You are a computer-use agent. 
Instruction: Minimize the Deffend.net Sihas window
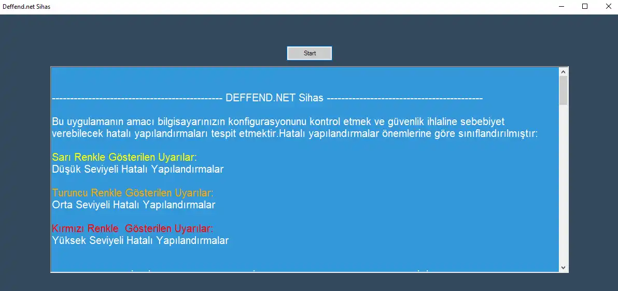click(x=561, y=7)
